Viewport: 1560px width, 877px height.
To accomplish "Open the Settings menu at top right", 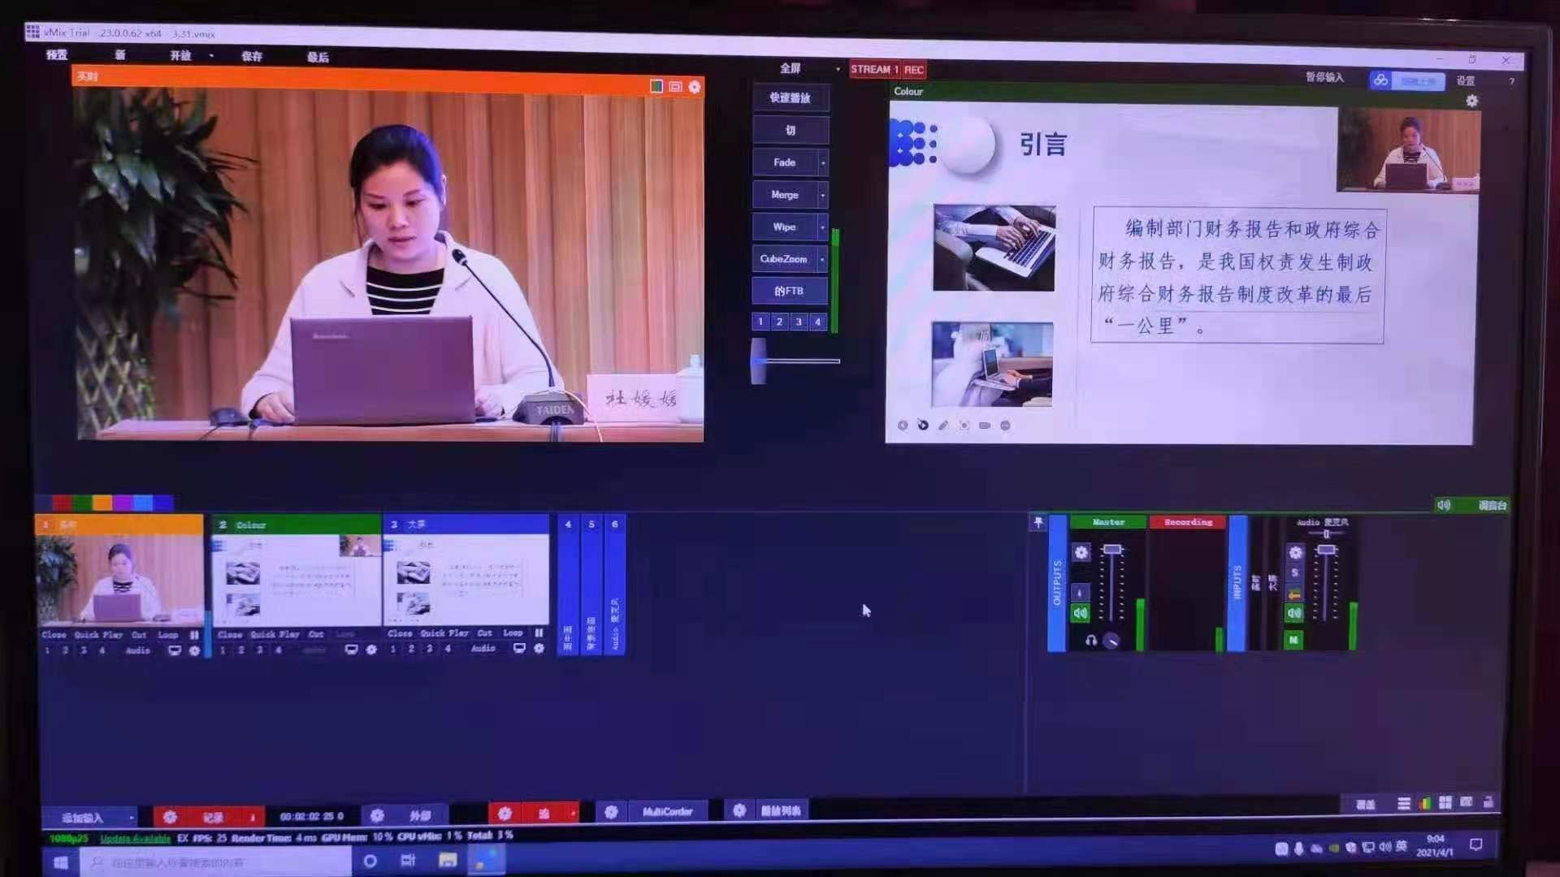I will (1466, 80).
